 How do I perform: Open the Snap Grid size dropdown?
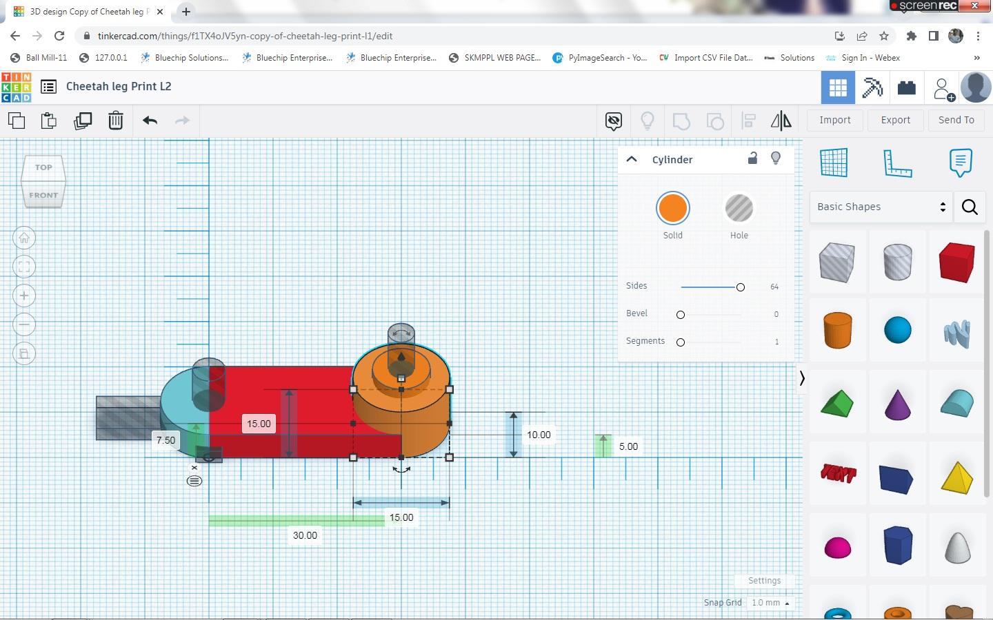pyautogui.click(x=770, y=603)
